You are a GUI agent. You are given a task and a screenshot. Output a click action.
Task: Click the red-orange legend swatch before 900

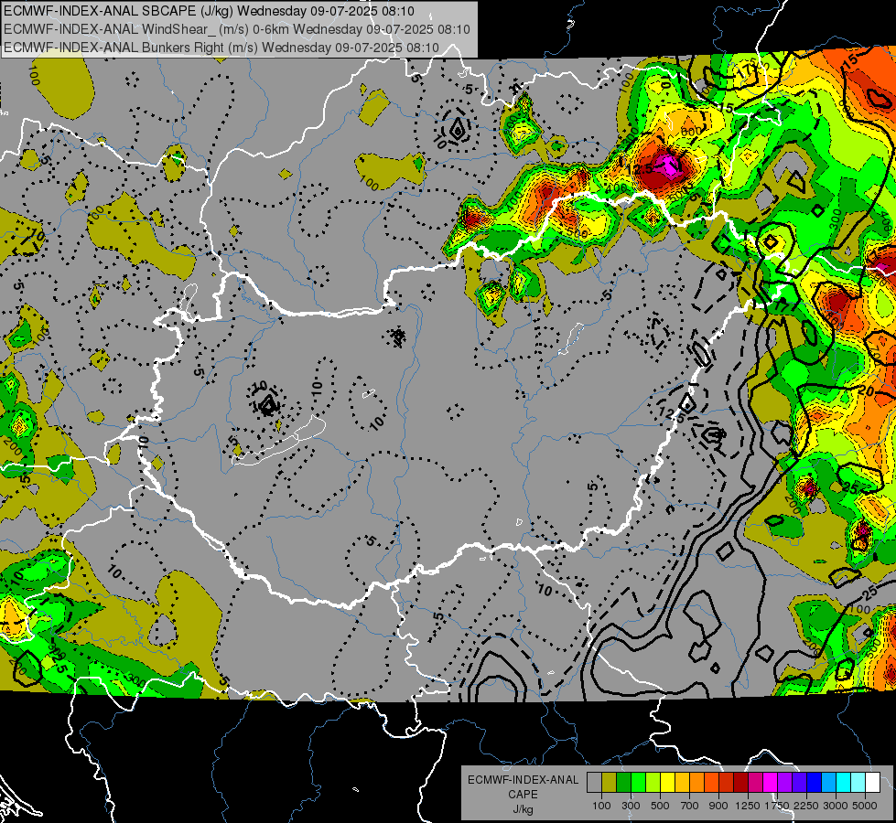click(x=711, y=783)
